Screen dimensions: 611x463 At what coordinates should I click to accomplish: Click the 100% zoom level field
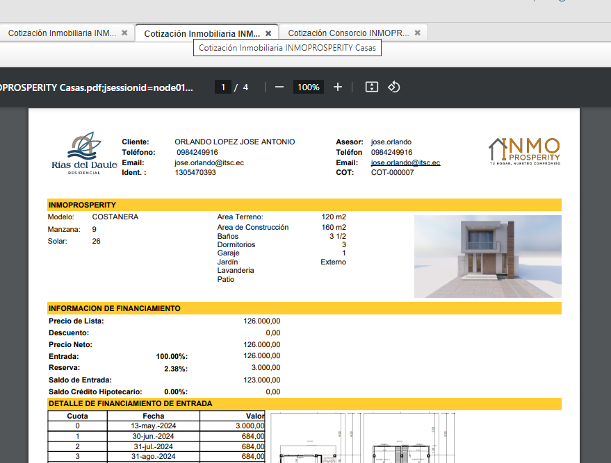(308, 87)
